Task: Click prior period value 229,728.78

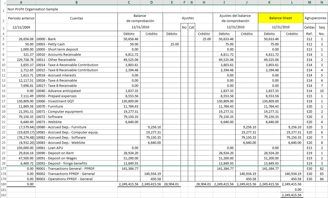Action: point(21,60)
